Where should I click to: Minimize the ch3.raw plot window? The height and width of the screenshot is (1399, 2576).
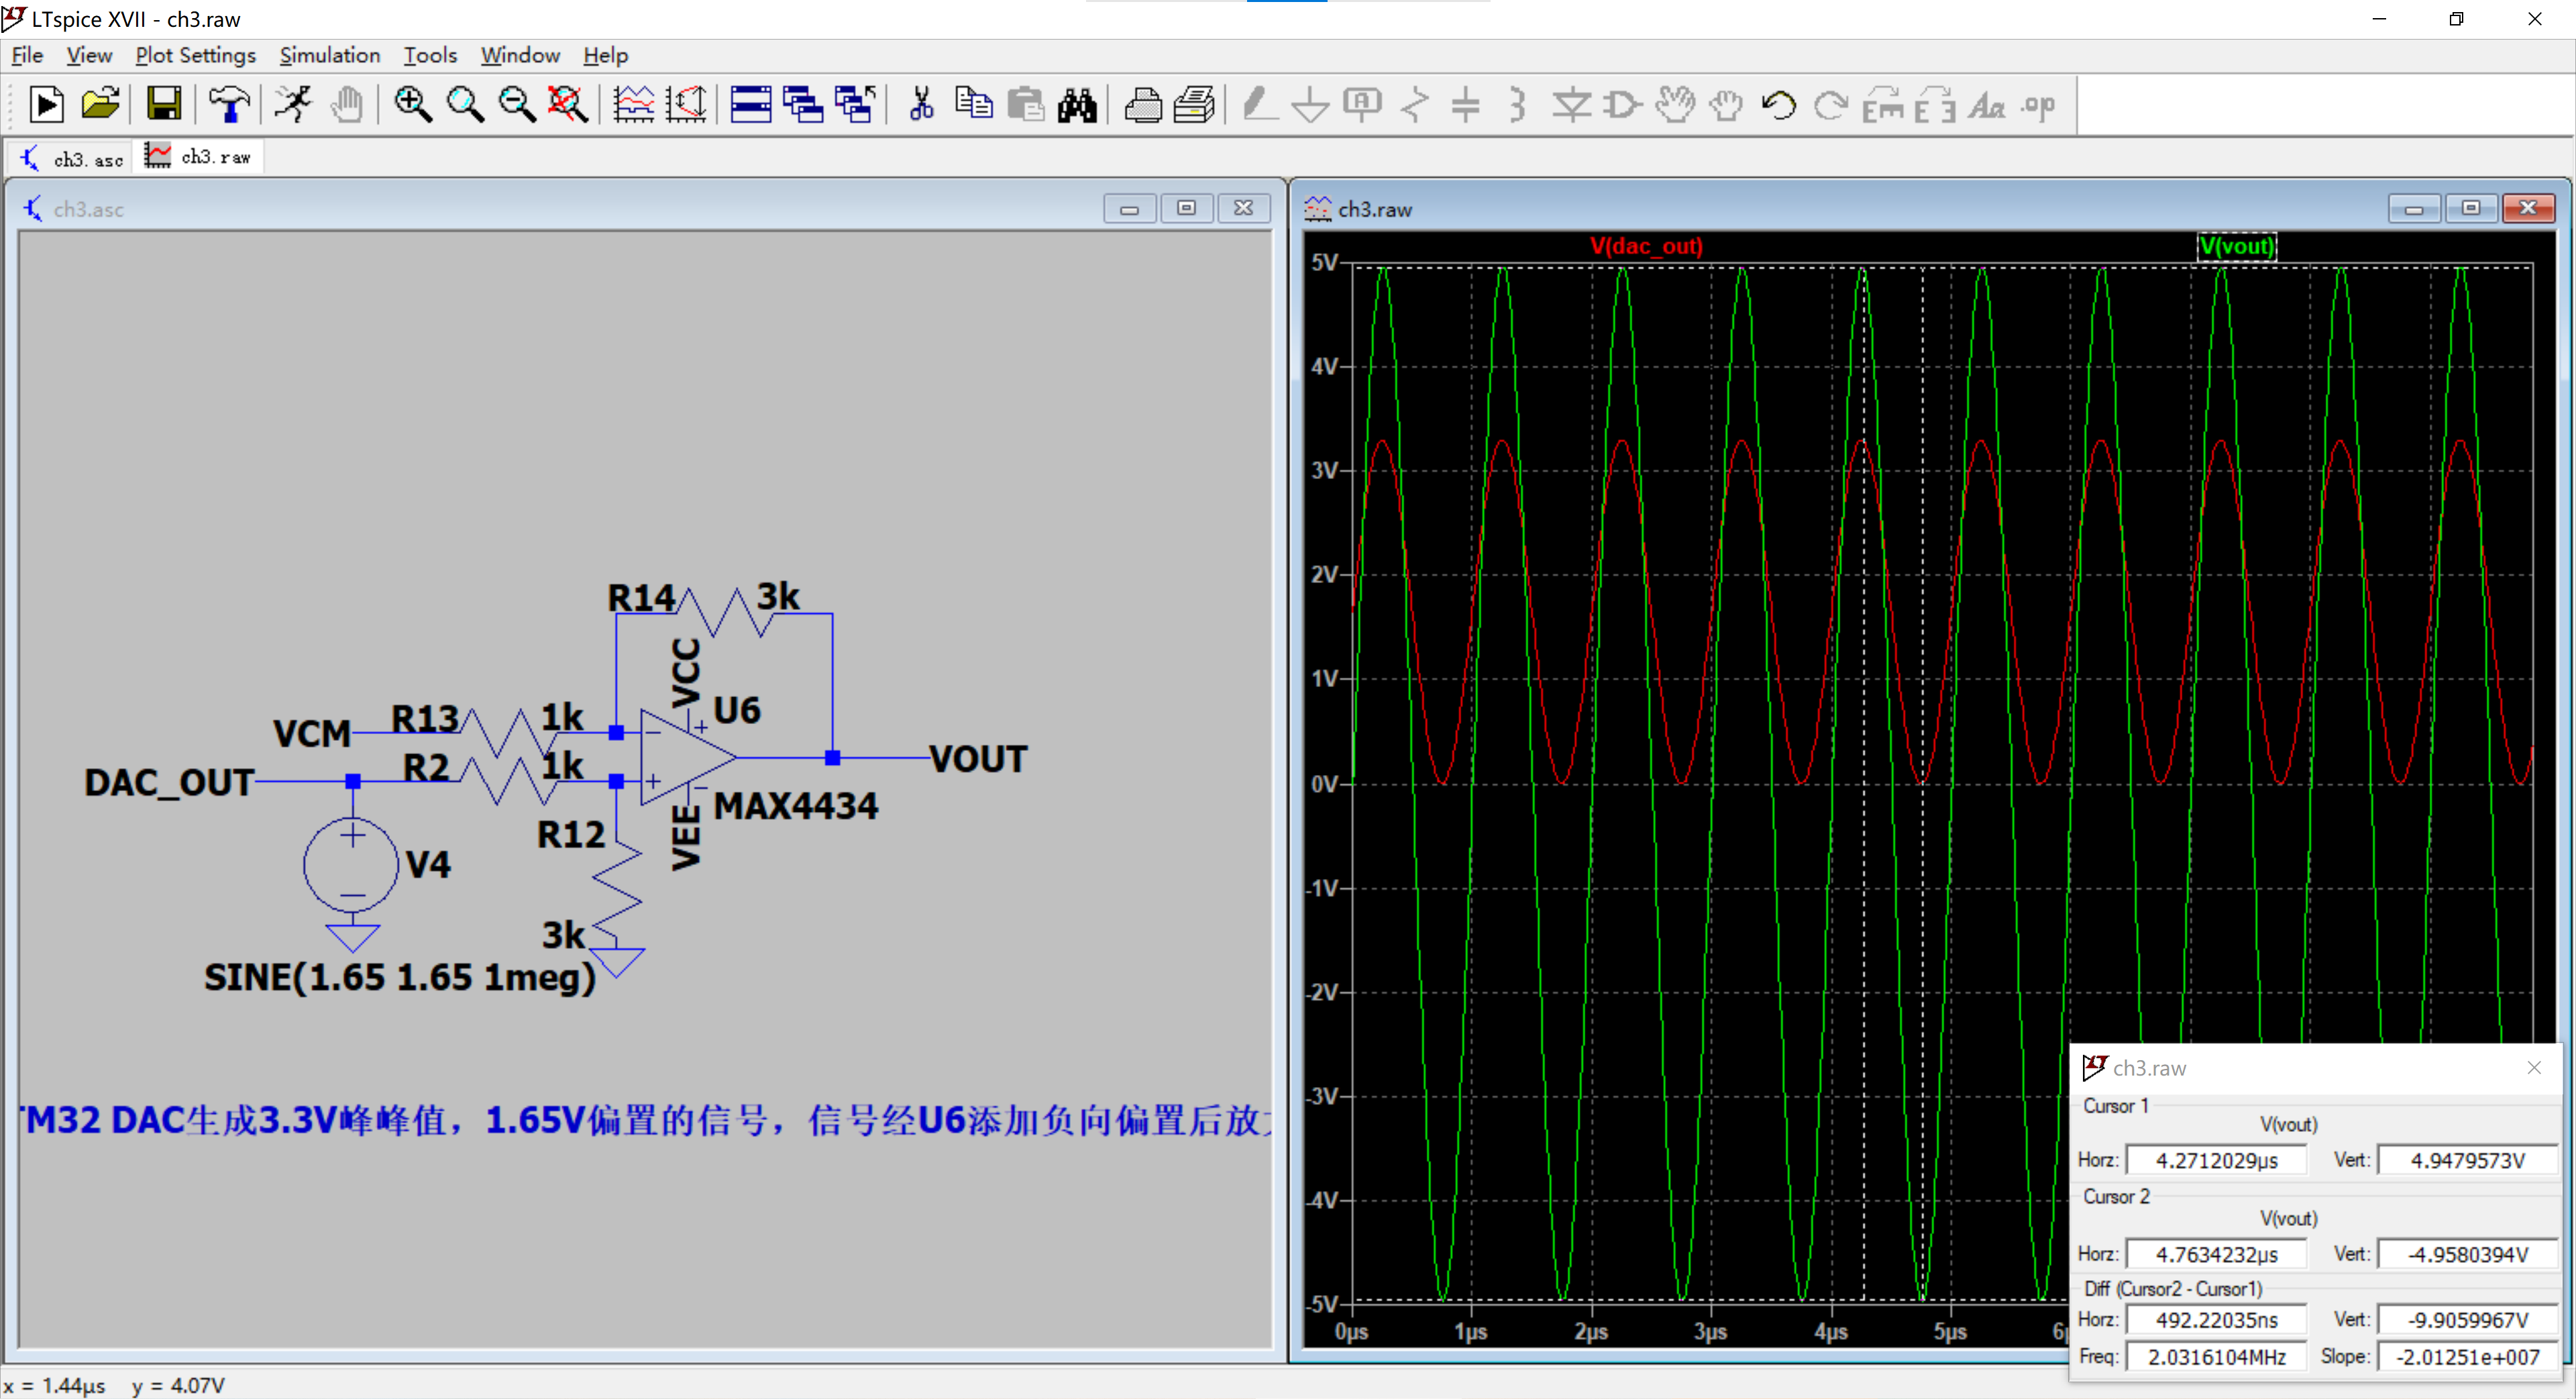pos(2414,208)
